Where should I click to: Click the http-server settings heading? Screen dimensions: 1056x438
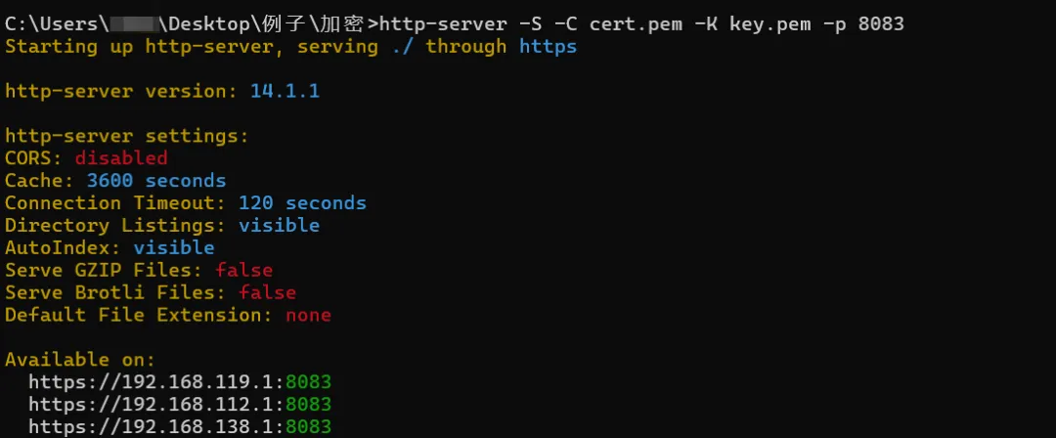pyautogui.click(x=126, y=136)
